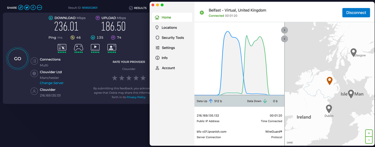Open more share options ellipsis icon

coord(40,8)
